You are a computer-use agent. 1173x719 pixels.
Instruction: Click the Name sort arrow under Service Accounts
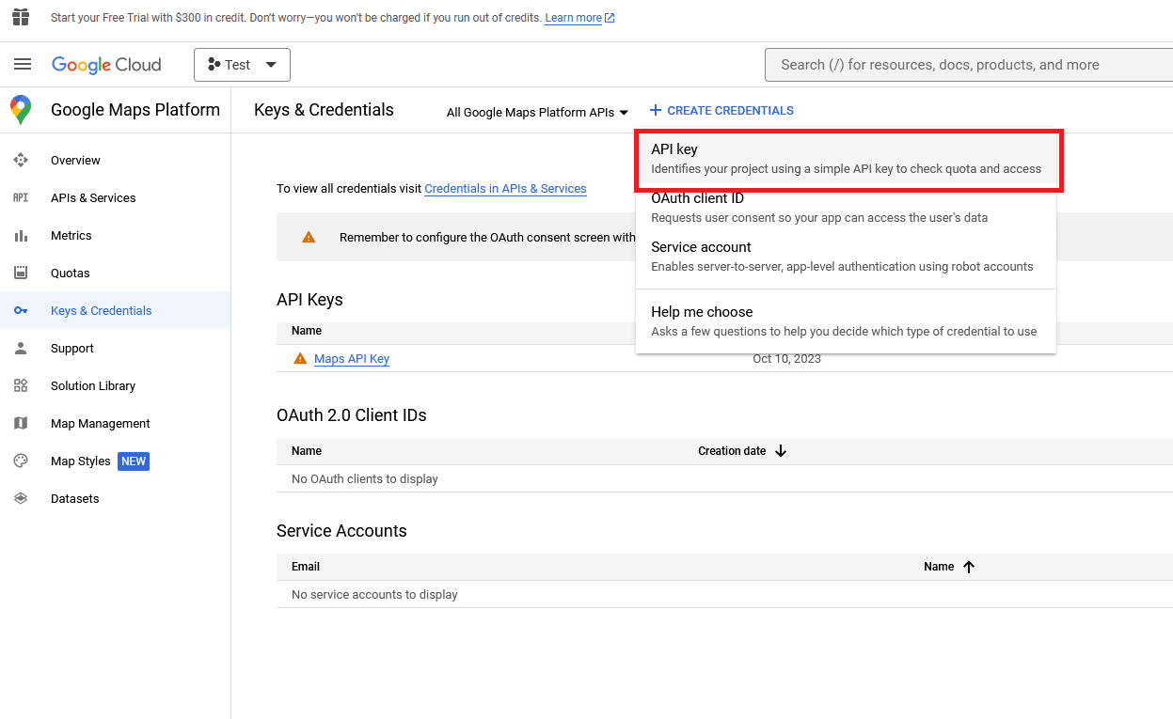(969, 567)
